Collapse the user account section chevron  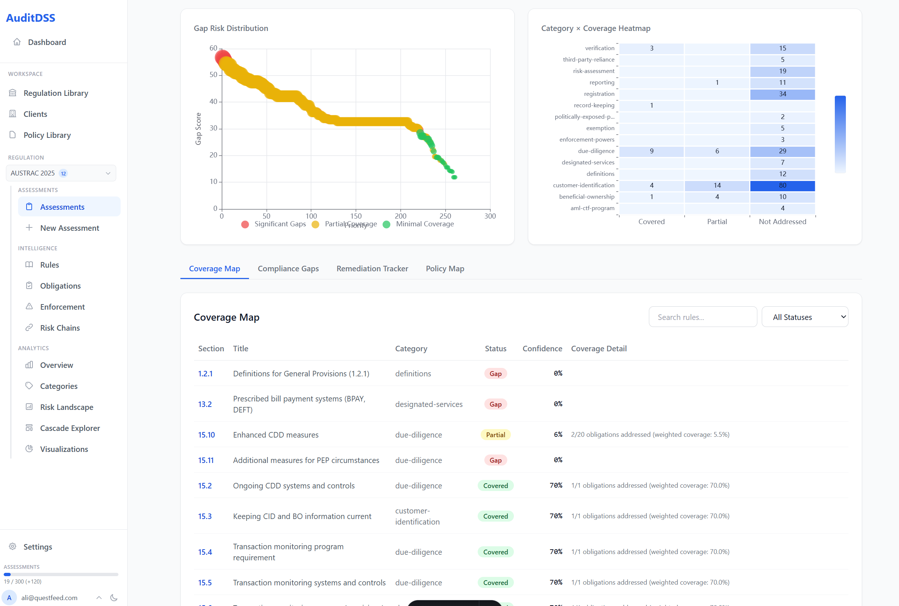coord(99,598)
